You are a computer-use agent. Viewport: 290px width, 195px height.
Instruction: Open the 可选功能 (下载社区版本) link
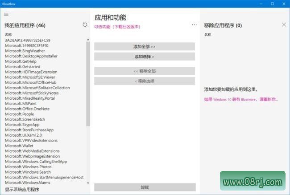pos(117,27)
